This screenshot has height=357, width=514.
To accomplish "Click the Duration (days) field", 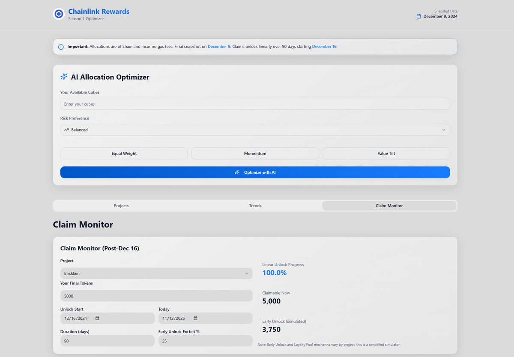I will click(108, 341).
